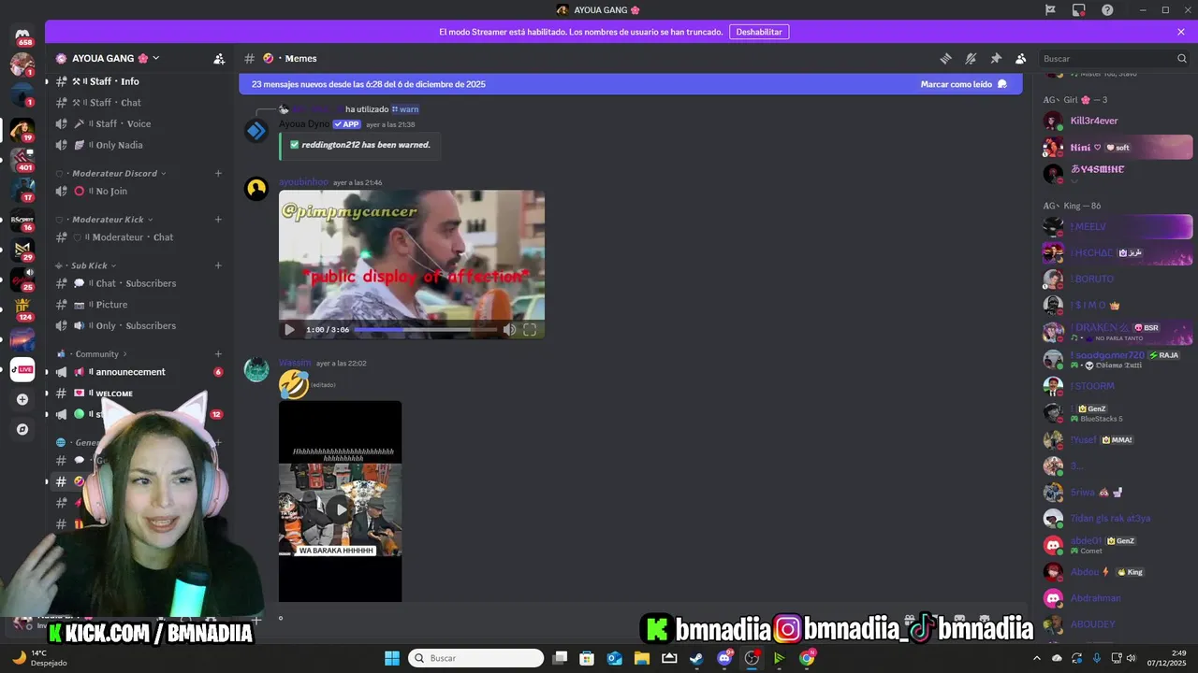Viewport: 1198px width, 673px height.
Task: Click the add a server plus icon
Action: [22, 399]
